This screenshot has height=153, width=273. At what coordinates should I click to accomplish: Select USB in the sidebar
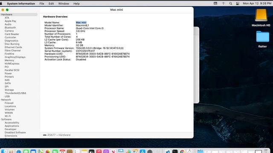point(7,96)
